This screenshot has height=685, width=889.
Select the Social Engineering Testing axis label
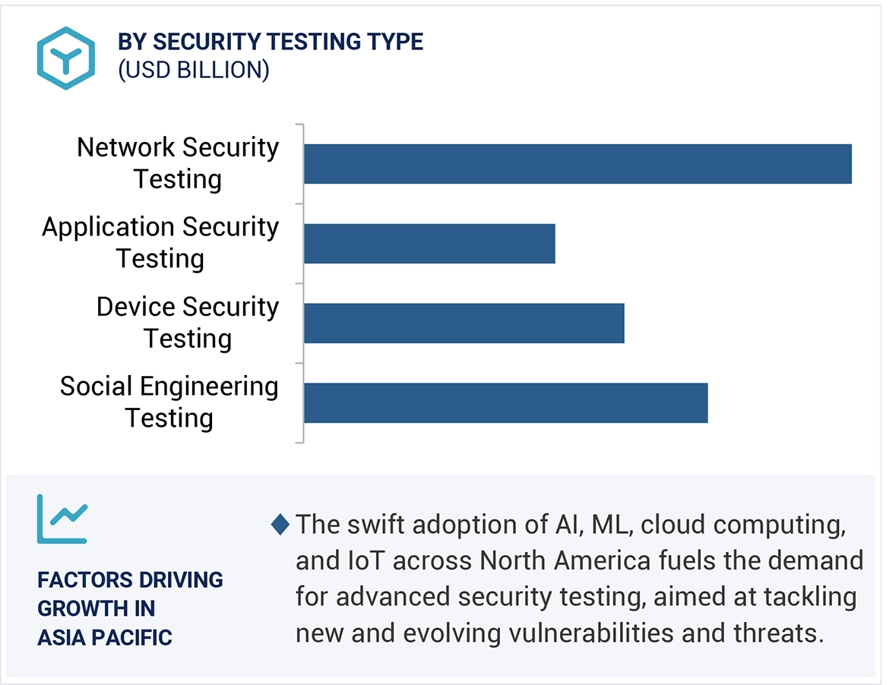169,402
